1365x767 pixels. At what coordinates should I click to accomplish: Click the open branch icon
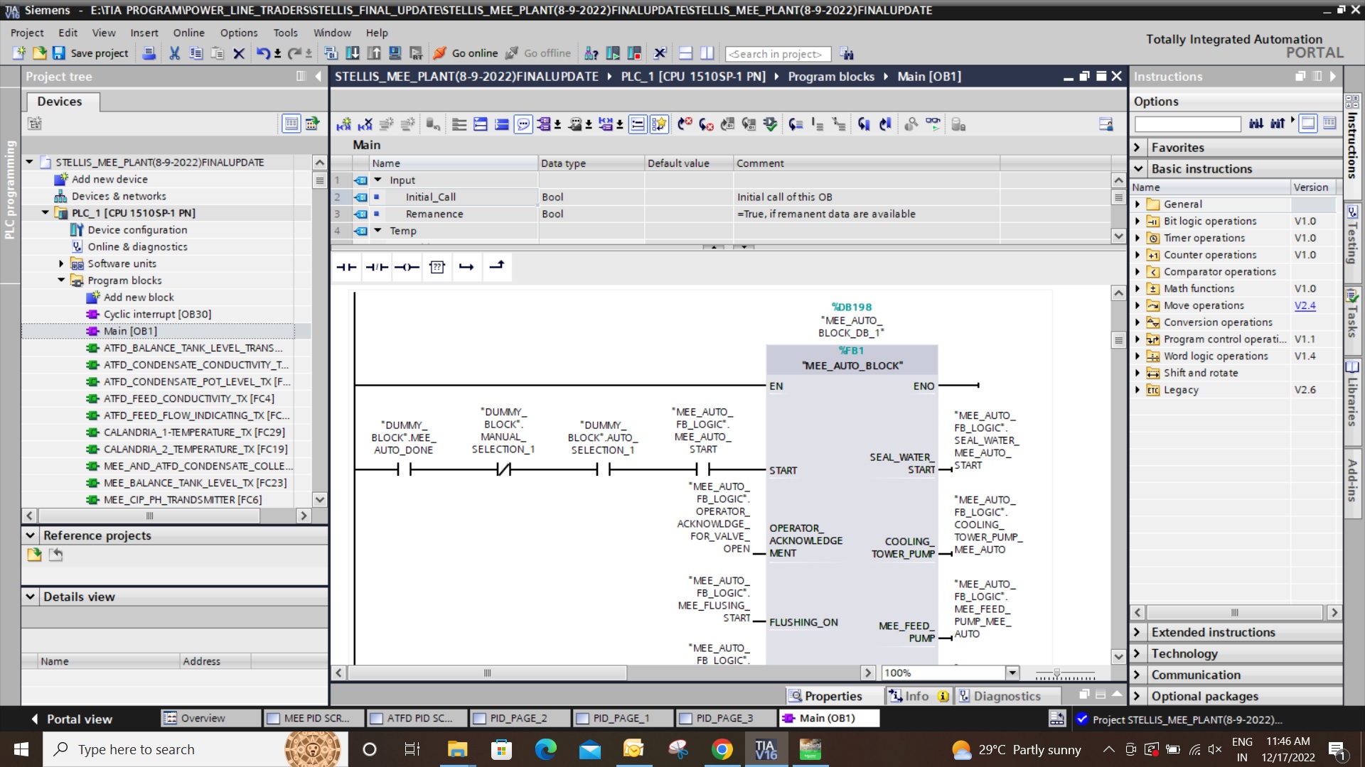466,267
